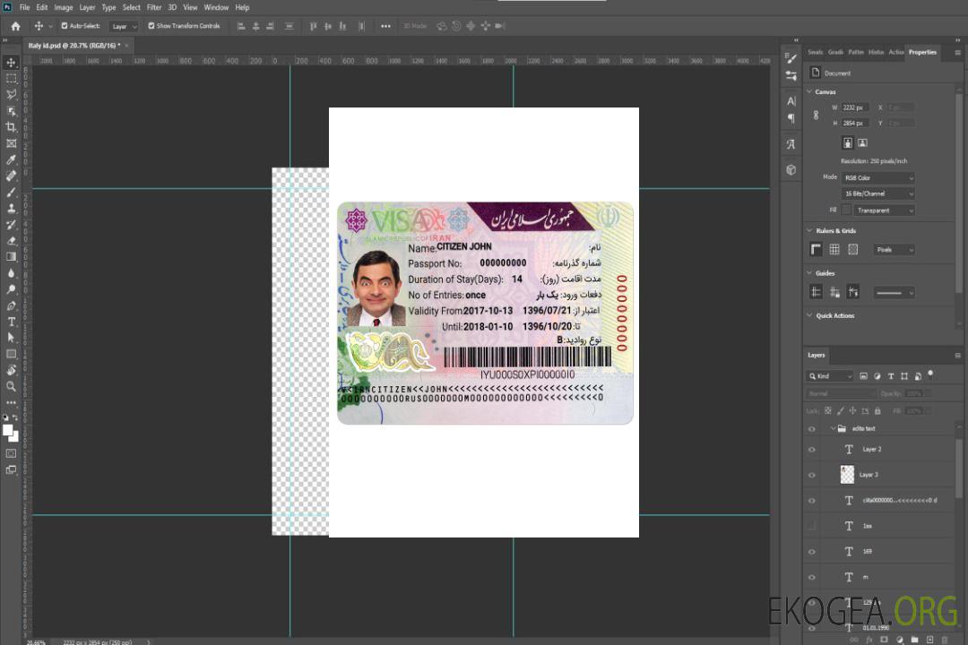The width and height of the screenshot is (968, 645).
Task: Toggle visibility of the '169' text layer
Action: (812, 552)
